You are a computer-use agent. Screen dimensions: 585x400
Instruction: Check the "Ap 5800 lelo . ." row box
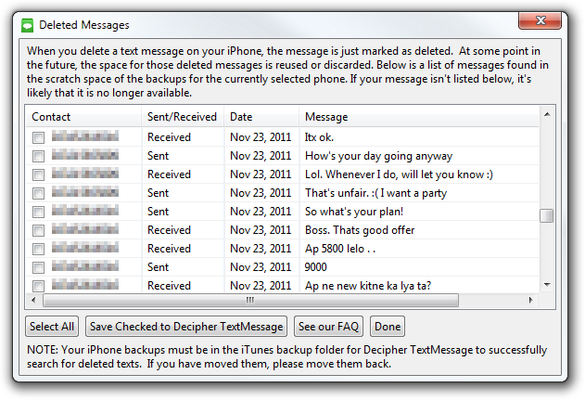coord(38,249)
